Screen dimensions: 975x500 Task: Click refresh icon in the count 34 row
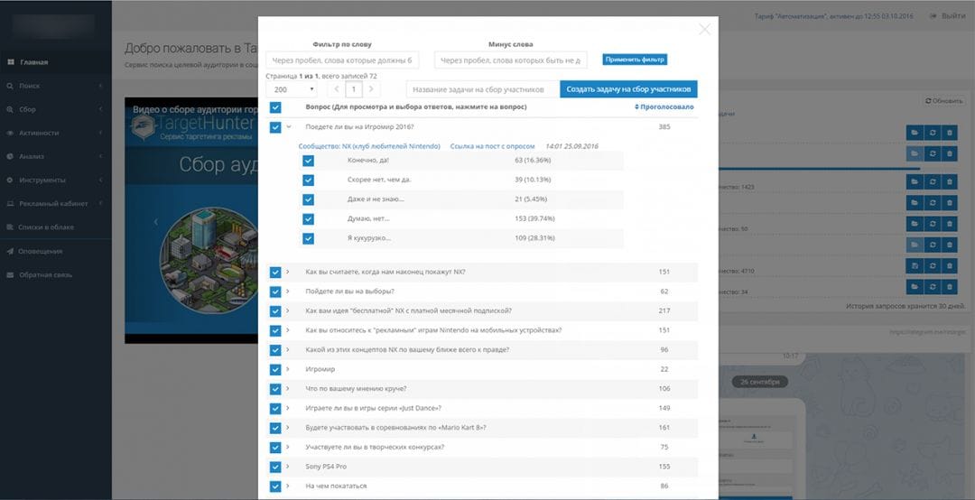(x=932, y=287)
